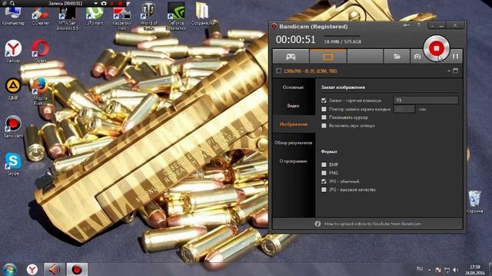The width and height of the screenshot is (492, 276).
Task: Toggle the Включить звук затвора checkbox
Action: point(324,126)
